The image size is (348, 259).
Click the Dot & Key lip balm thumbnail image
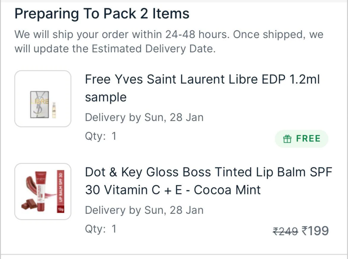click(x=42, y=191)
